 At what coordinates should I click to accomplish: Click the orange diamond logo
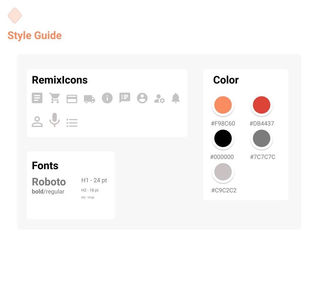(15, 16)
